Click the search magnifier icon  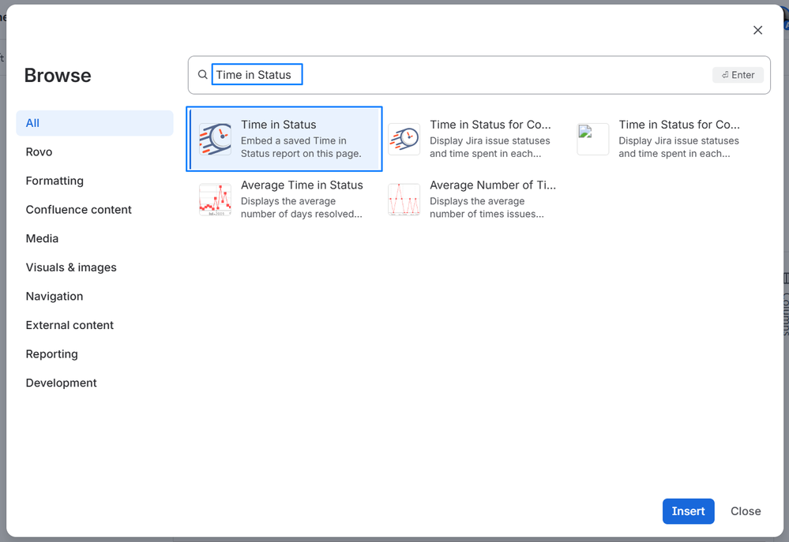tap(202, 75)
